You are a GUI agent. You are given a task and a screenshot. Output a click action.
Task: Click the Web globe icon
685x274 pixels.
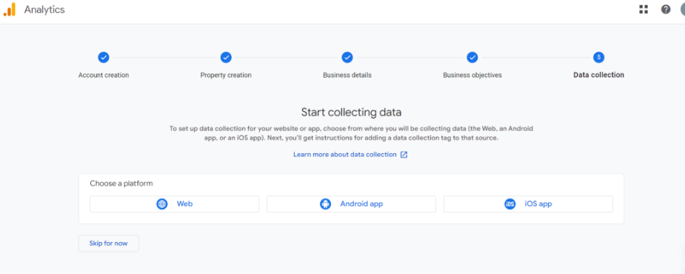(162, 204)
